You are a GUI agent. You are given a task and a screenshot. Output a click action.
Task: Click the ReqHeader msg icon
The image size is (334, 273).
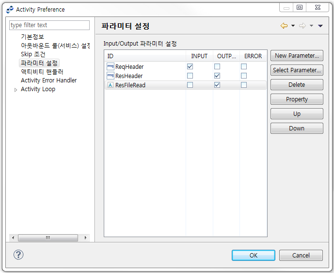coord(111,66)
